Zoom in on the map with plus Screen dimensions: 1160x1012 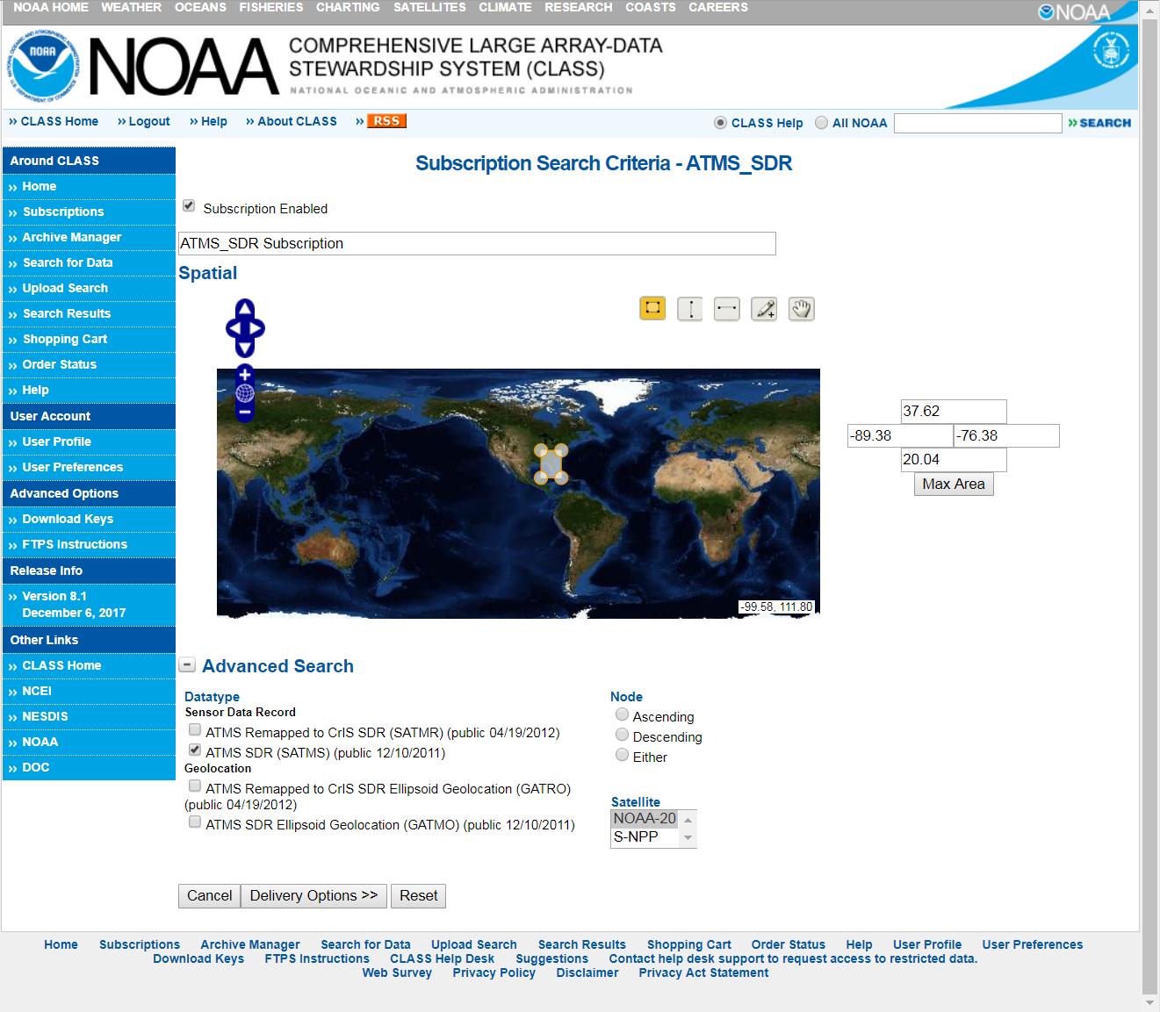[245, 374]
